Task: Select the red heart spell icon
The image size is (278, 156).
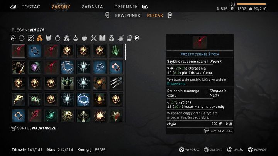Action: pos(116,116)
